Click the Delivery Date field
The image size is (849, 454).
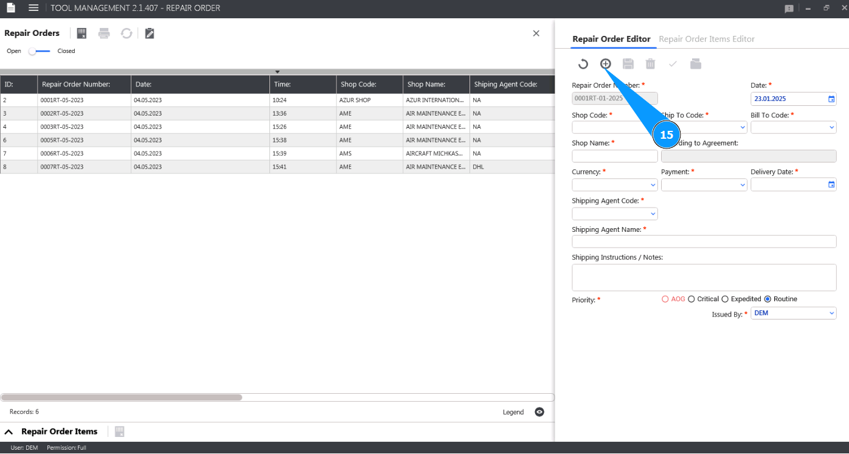(794, 184)
